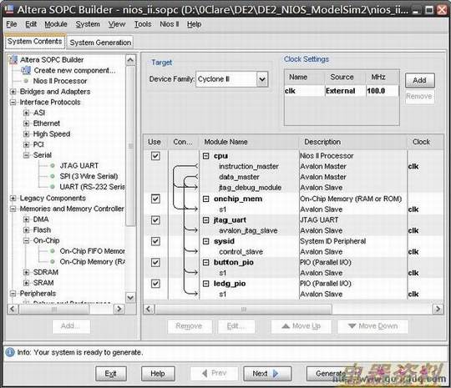The width and height of the screenshot is (451, 388).
Task: Click the info icon in status bar
Action: [x=10, y=352]
